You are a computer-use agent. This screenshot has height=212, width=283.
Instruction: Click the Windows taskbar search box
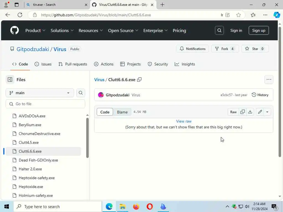[57, 206]
